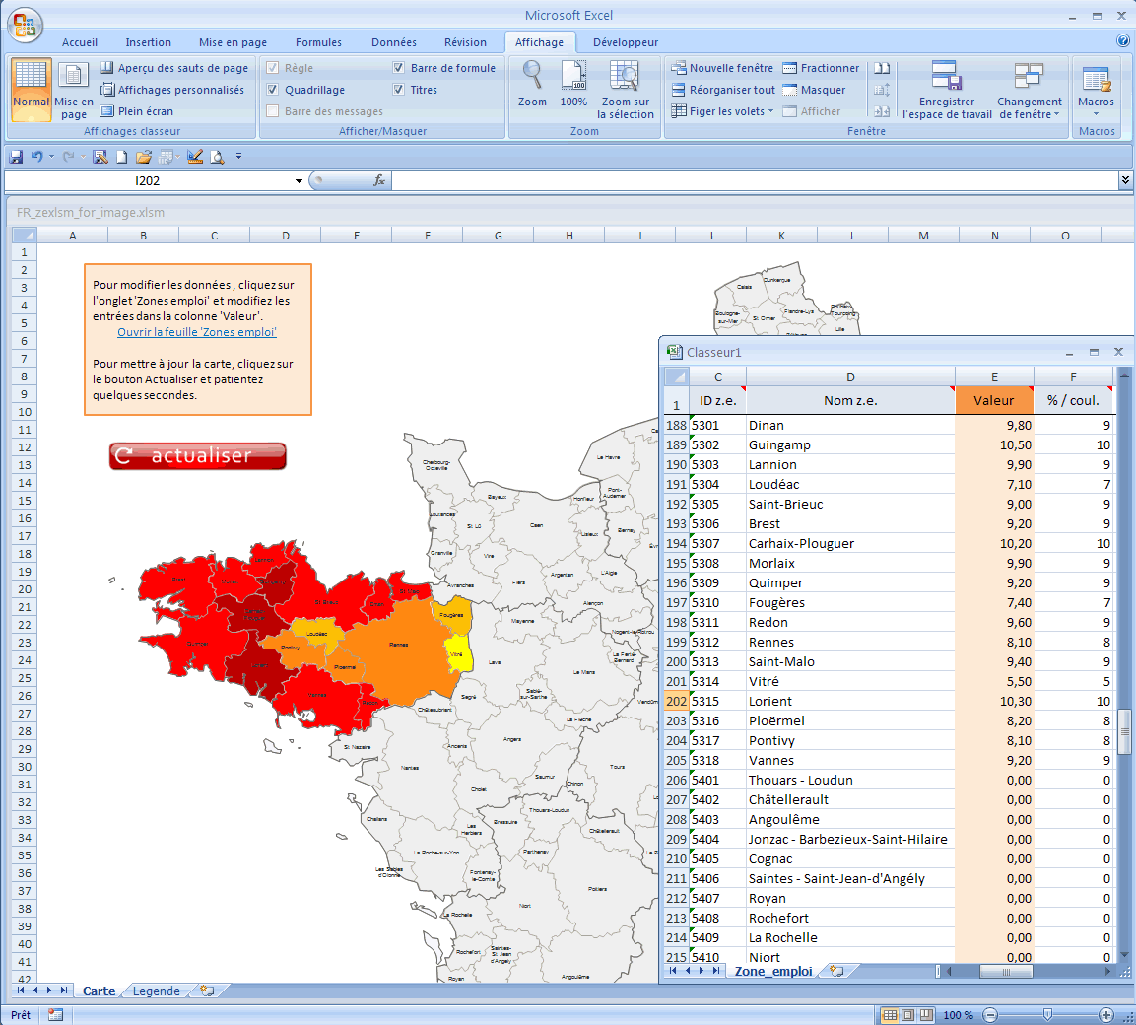The image size is (1136, 1025).
Task: Switch to the Legende sheet tab
Action: pos(157,991)
